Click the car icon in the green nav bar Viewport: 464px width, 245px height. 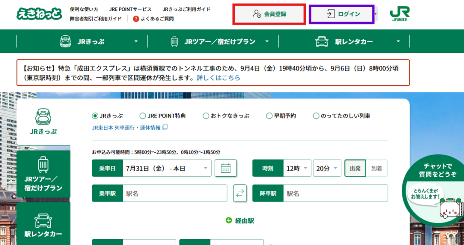(322, 41)
